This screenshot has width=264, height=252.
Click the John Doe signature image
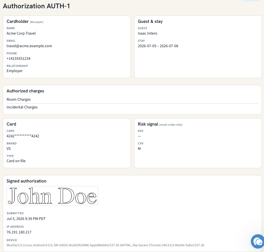click(x=52, y=196)
